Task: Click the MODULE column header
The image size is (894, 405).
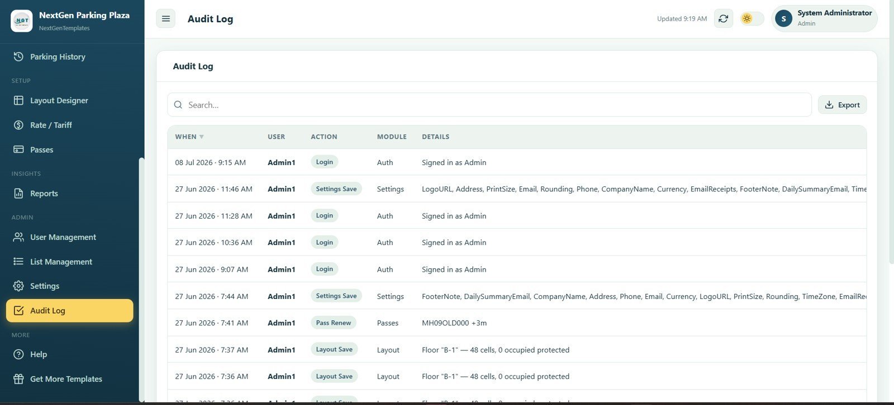Action: (x=392, y=137)
